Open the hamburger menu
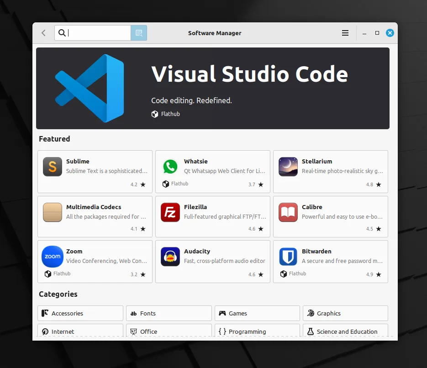 pos(345,33)
